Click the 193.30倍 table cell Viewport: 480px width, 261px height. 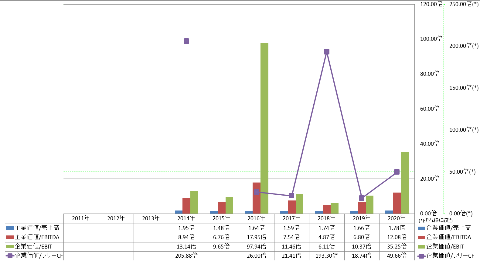pos(327,256)
